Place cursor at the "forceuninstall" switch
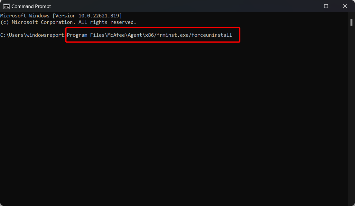 212,35
